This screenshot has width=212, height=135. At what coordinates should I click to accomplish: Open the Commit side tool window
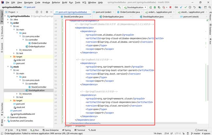pyautogui.click(x=2, y=48)
